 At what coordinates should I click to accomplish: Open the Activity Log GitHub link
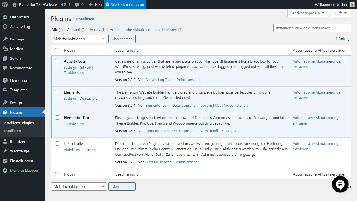(85, 67)
